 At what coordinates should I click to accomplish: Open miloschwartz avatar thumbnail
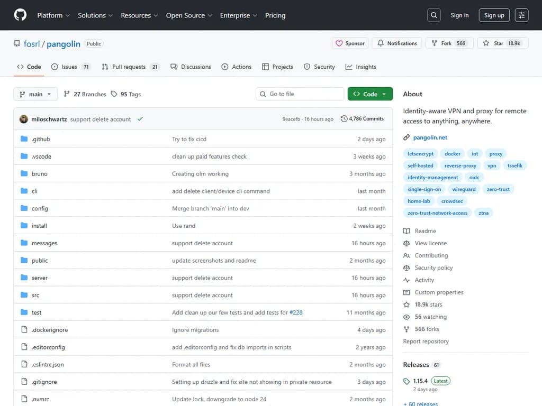24,119
